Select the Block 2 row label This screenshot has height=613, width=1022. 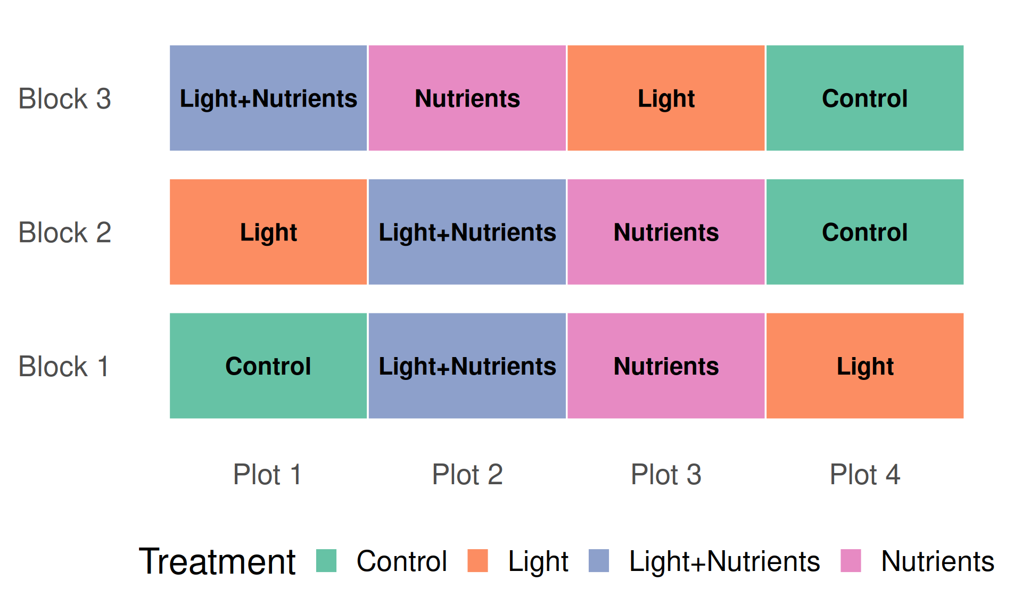[x=64, y=233]
